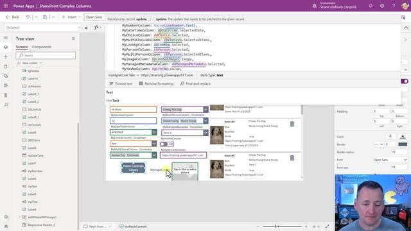Open the Open Sans font dropdown in toolbar
411x231 pixels.
(95, 17)
